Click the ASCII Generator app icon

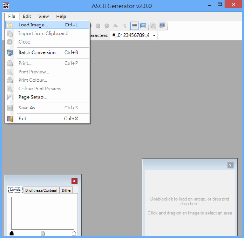pyautogui.click(x=6, y=6)
